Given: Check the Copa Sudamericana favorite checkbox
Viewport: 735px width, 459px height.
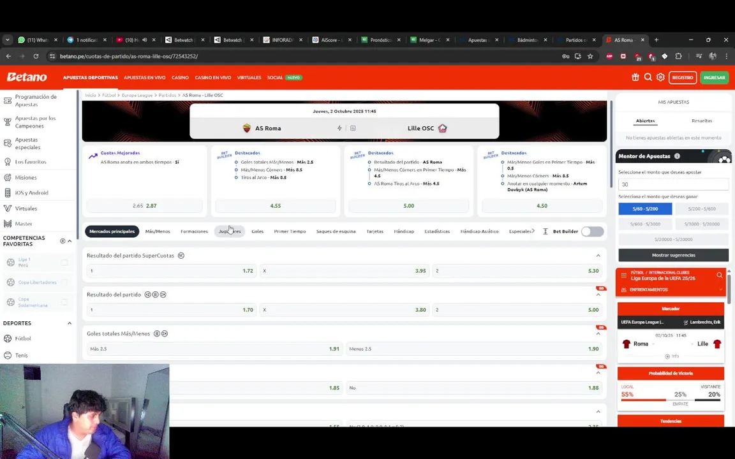Looking at the screenshot, I should tap(64, 302).
